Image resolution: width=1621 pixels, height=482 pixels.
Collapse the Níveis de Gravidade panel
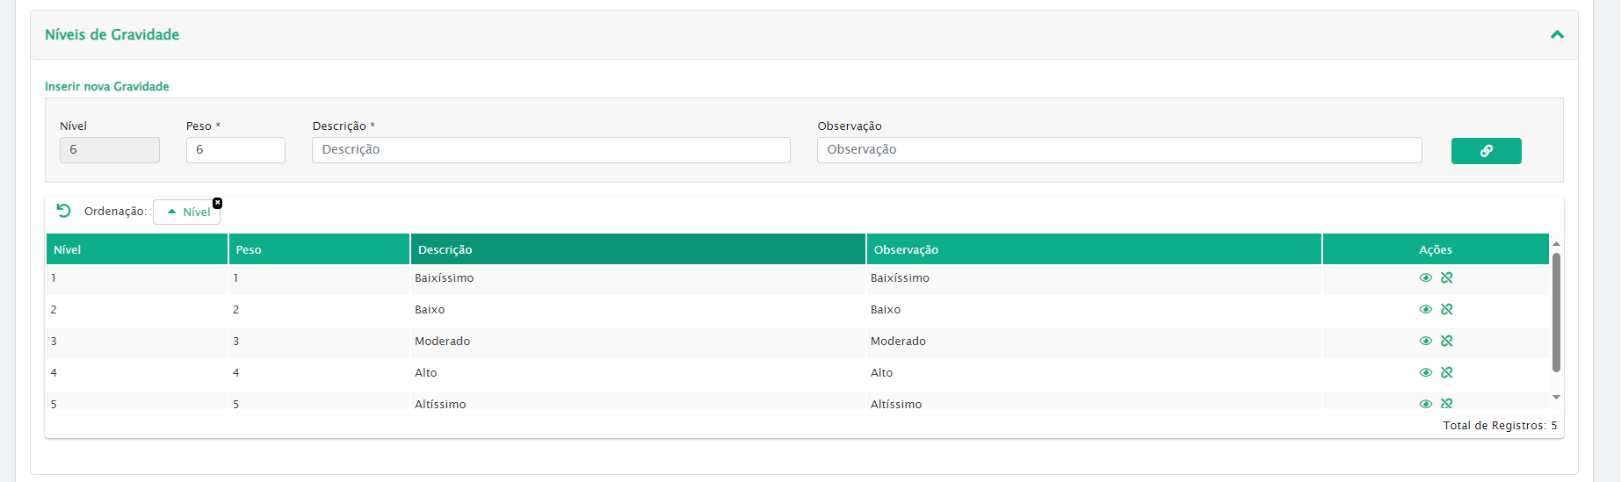pyautogui.click(x=1557, y=35)
